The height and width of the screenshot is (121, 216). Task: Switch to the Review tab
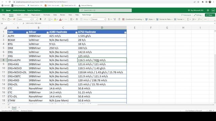[x=62, y=15]
